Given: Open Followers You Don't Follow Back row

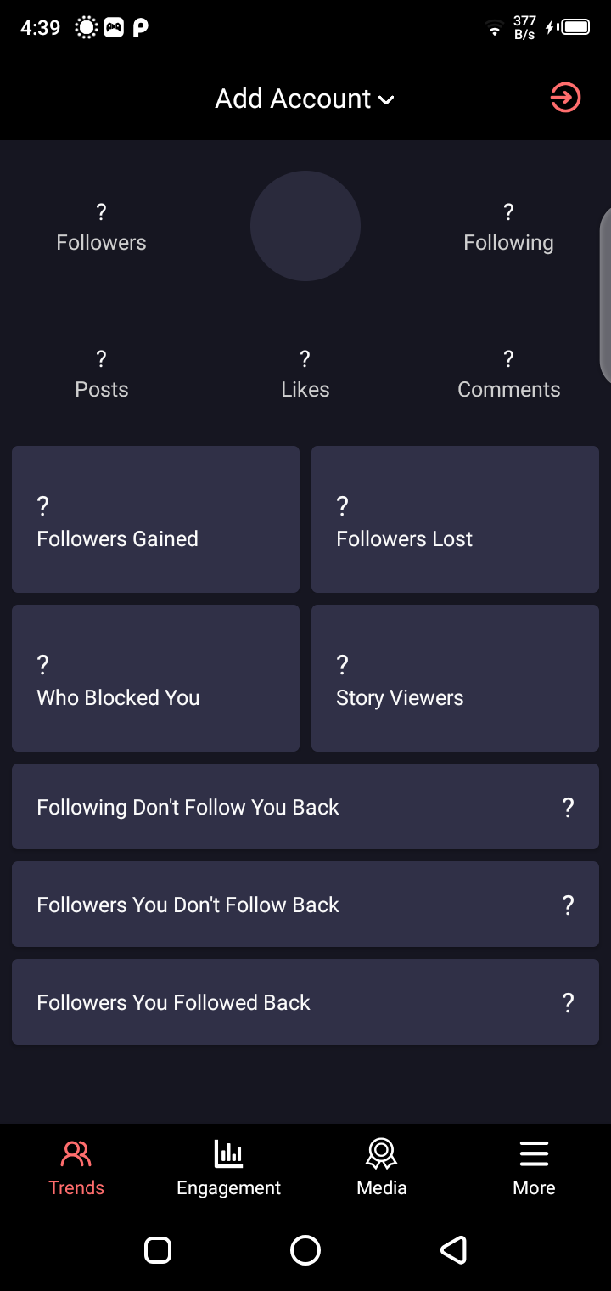Looking at the screenshot, I should (305, 904).
